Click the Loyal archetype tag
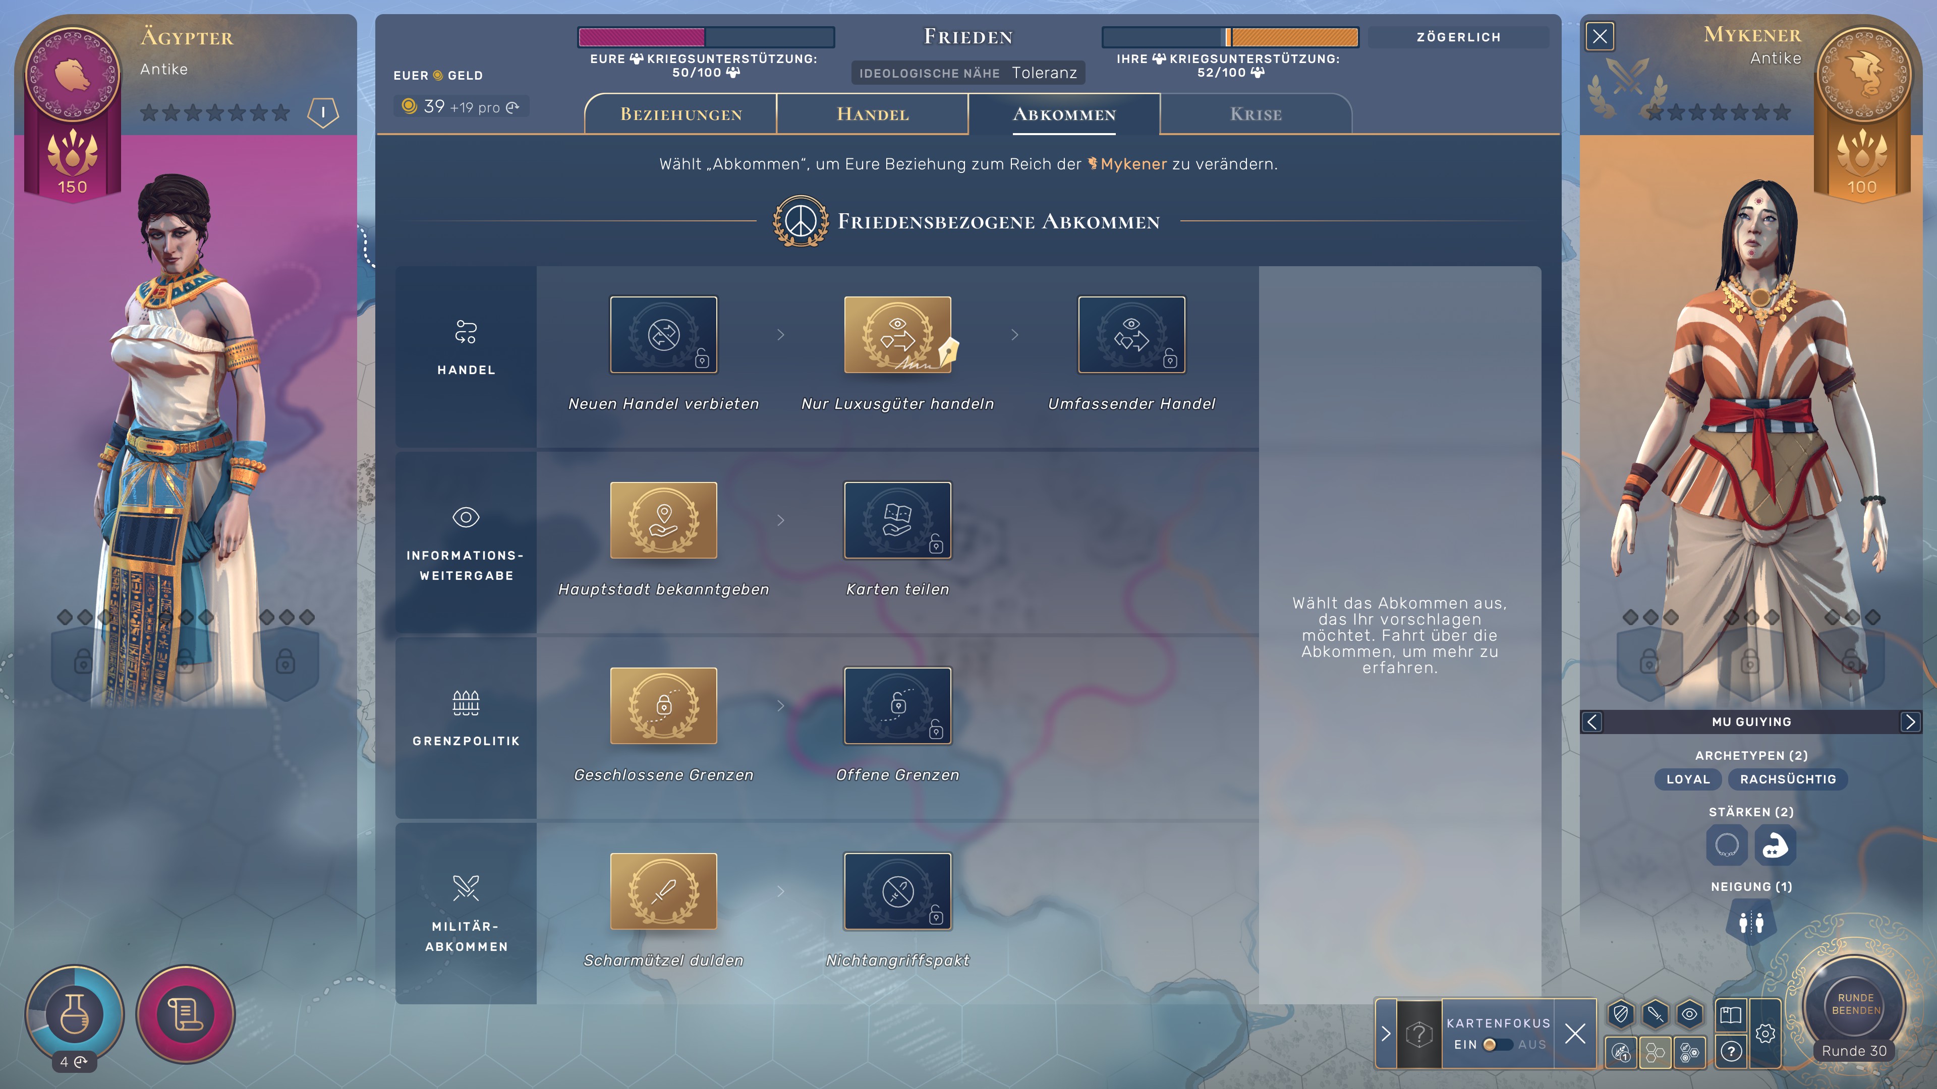The width and height of the screenshot is (1937, 1089). [x=1688, y=779]
